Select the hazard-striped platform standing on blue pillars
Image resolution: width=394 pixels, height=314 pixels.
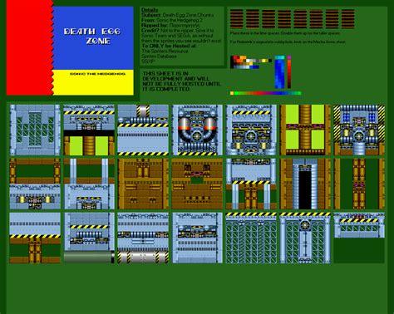[x=251, y=184]
